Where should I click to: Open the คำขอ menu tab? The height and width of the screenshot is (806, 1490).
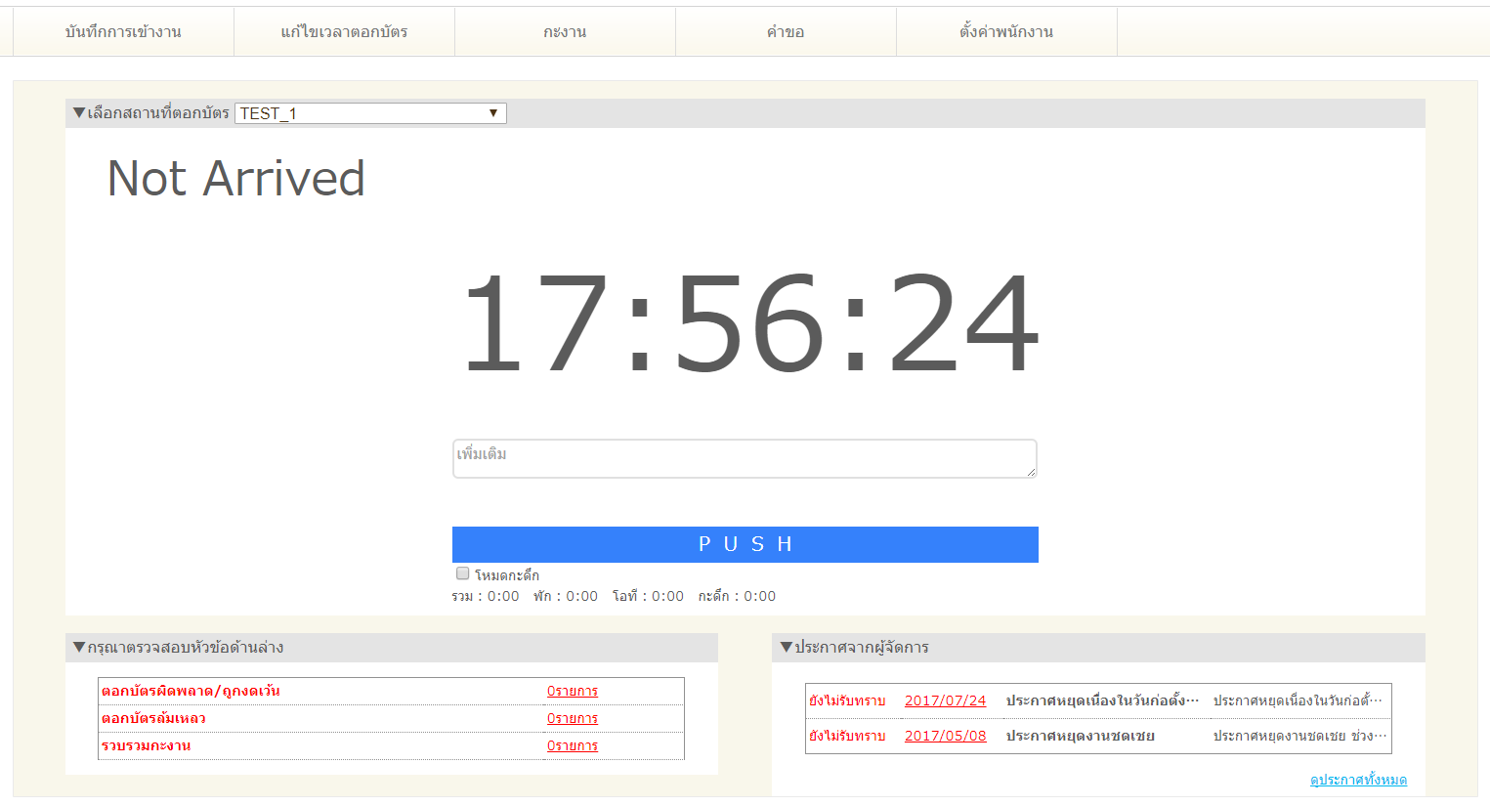tap(786, 32)
